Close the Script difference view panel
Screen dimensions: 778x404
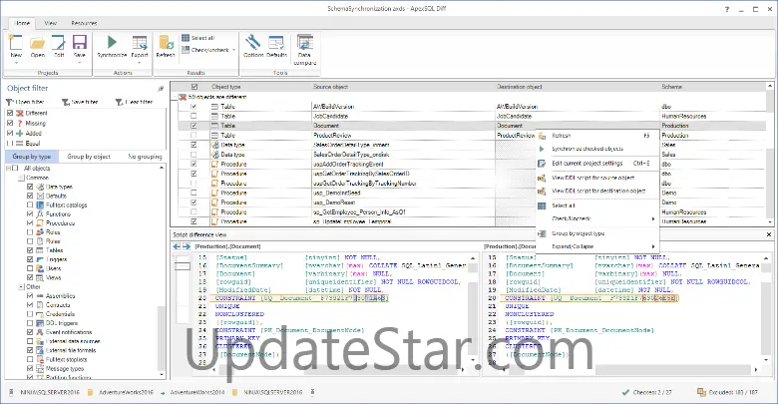[769, 234]
